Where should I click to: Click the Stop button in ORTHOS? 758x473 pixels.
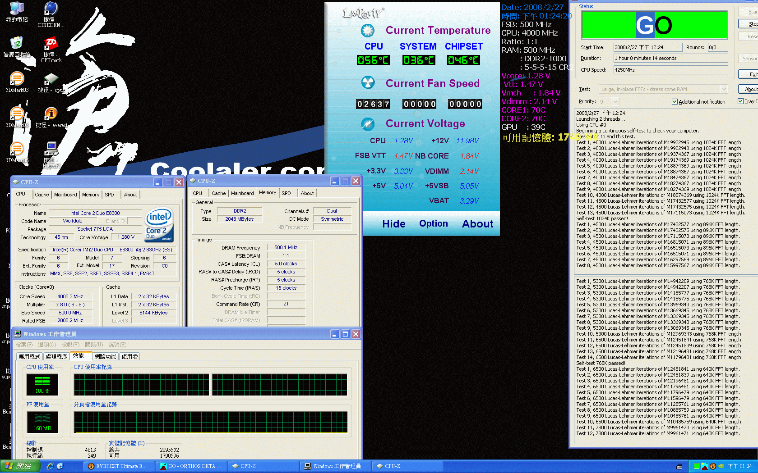tap(749, 24)
